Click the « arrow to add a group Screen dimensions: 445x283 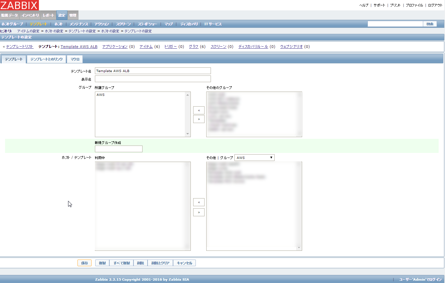[x=199, y=110]
